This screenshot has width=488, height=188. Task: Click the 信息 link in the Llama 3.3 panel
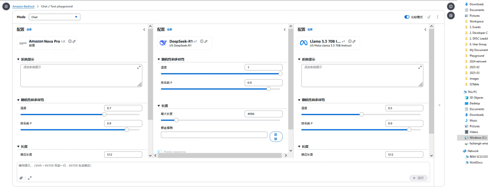point(310,29)
